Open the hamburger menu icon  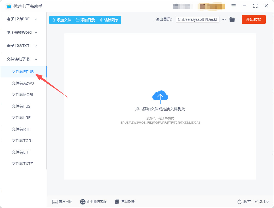click(233, 6)
